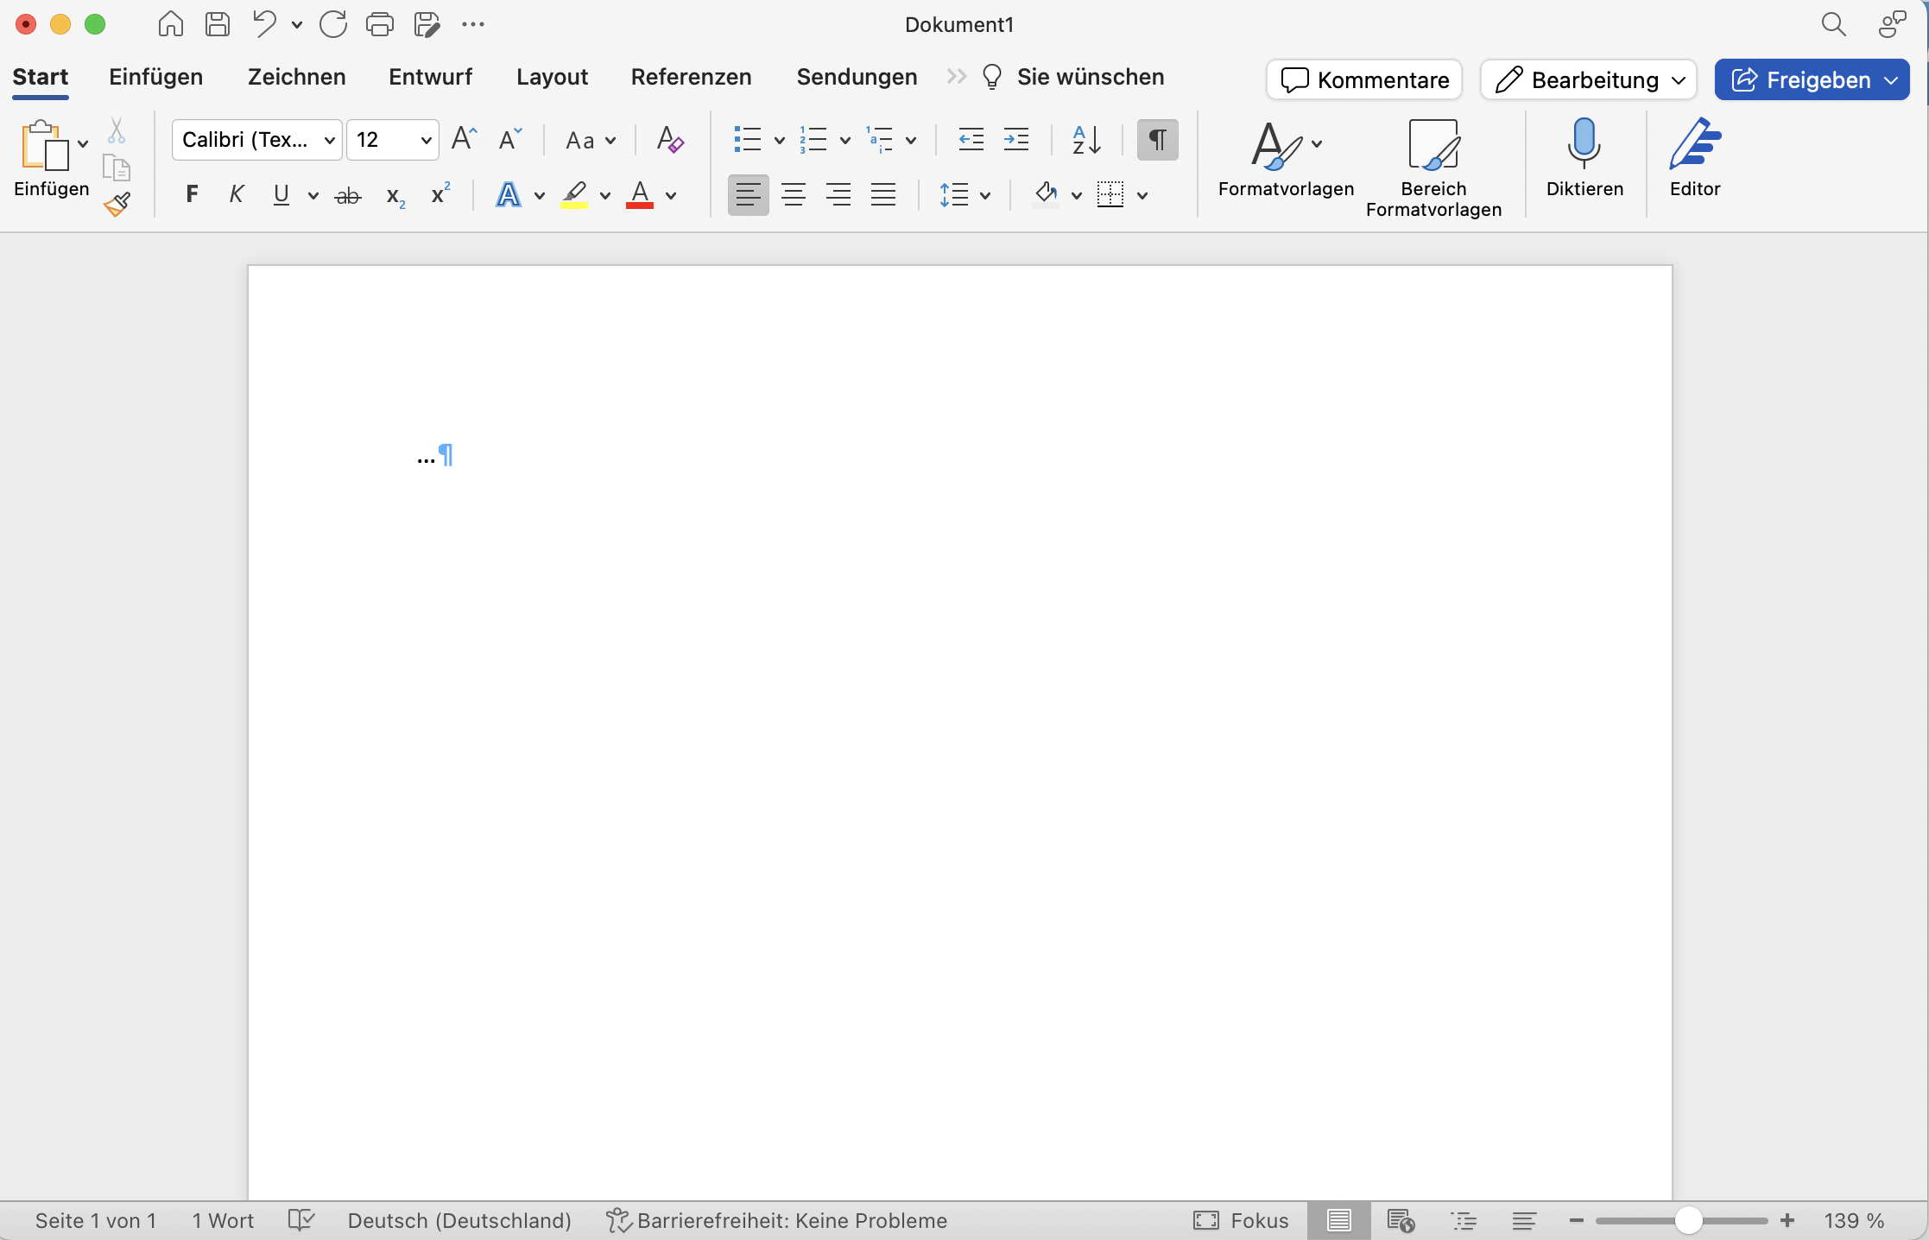Open search with the magnifier icon
Screen dimensions: 1929x1240
[x=1832, y=24]
